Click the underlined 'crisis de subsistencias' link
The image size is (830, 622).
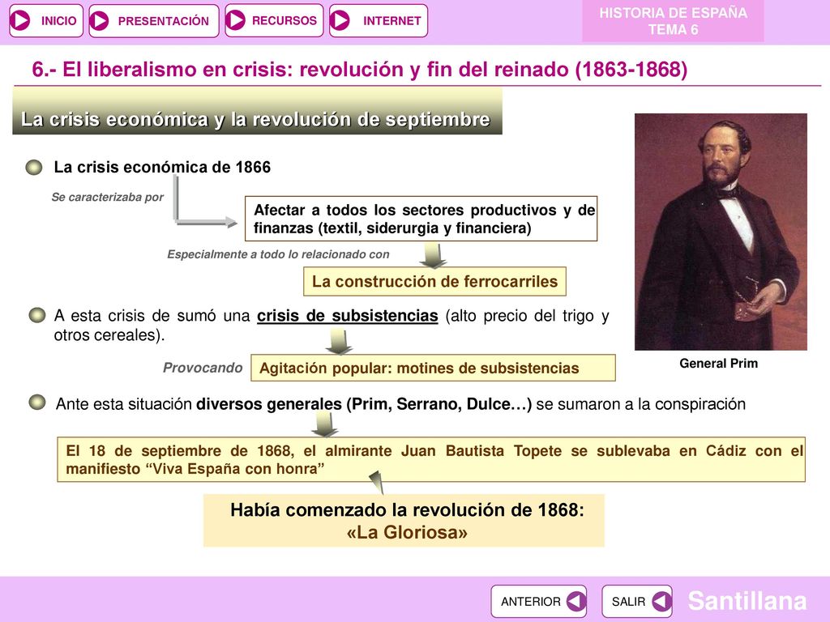(347, 316)
